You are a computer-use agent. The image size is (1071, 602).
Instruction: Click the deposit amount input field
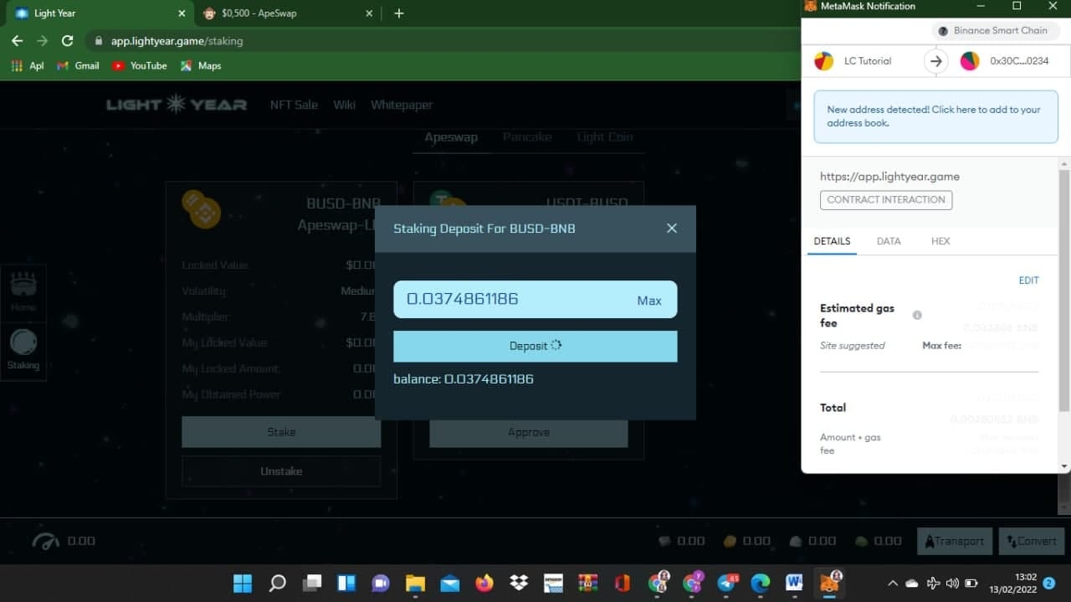pyautogui.click(x=510, y=299)
